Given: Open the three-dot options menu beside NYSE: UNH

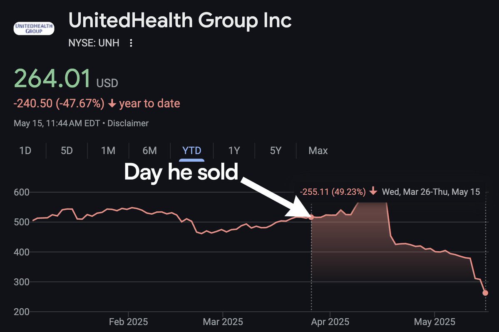Looking at the screenshot, I should (131, 43).
